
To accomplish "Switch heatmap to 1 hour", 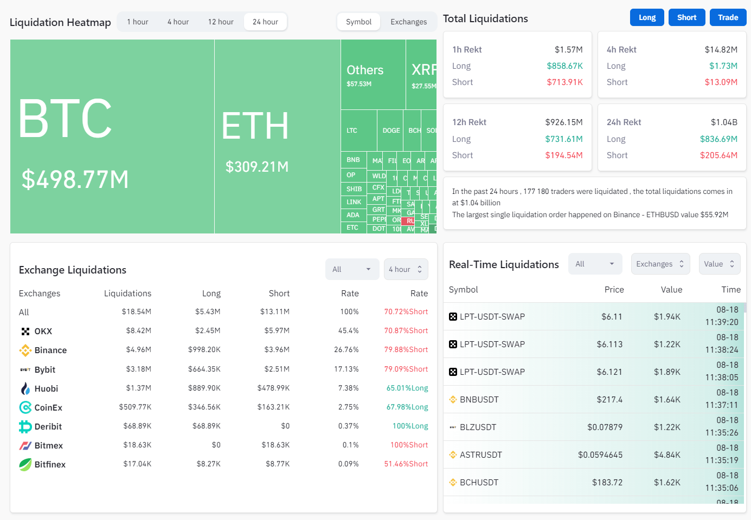I will [138, 22].
